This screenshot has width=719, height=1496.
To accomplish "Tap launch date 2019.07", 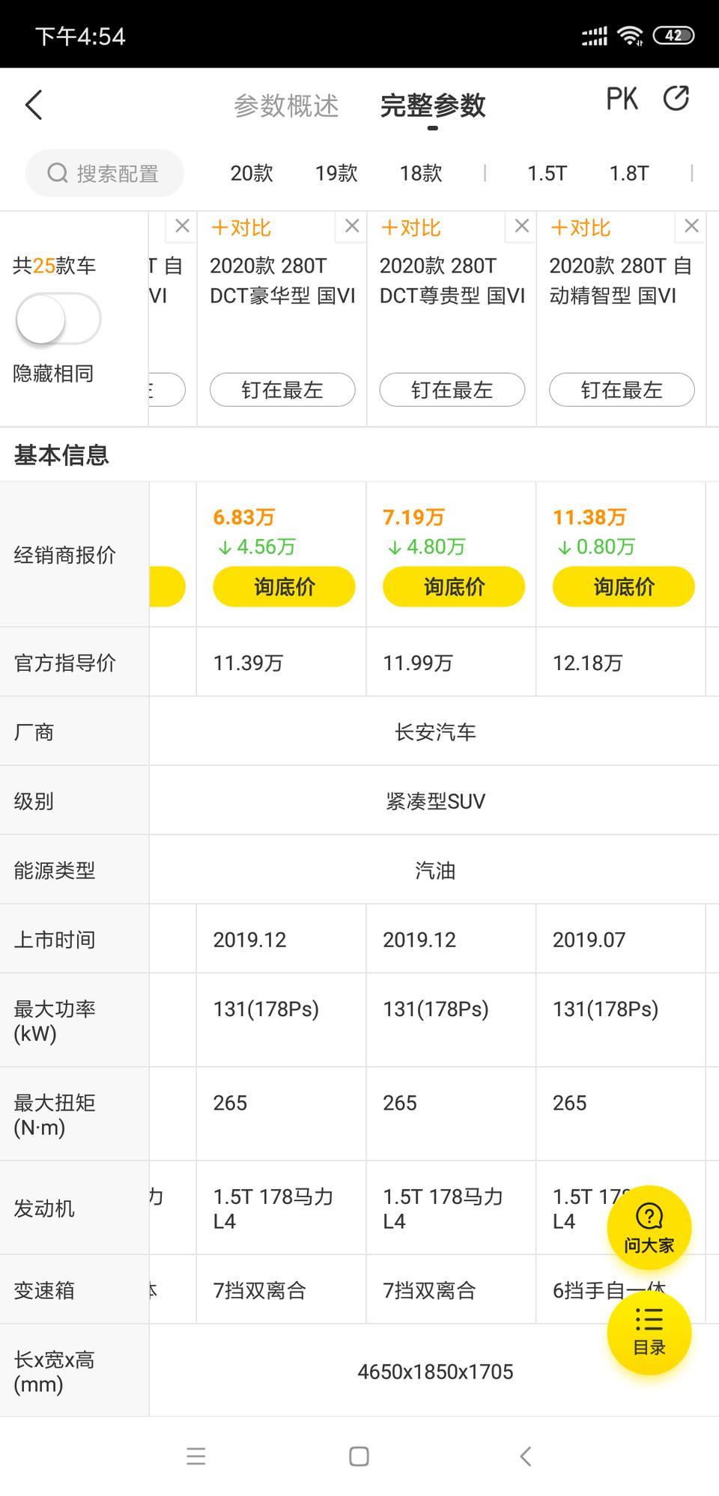I will pos(589,940).
